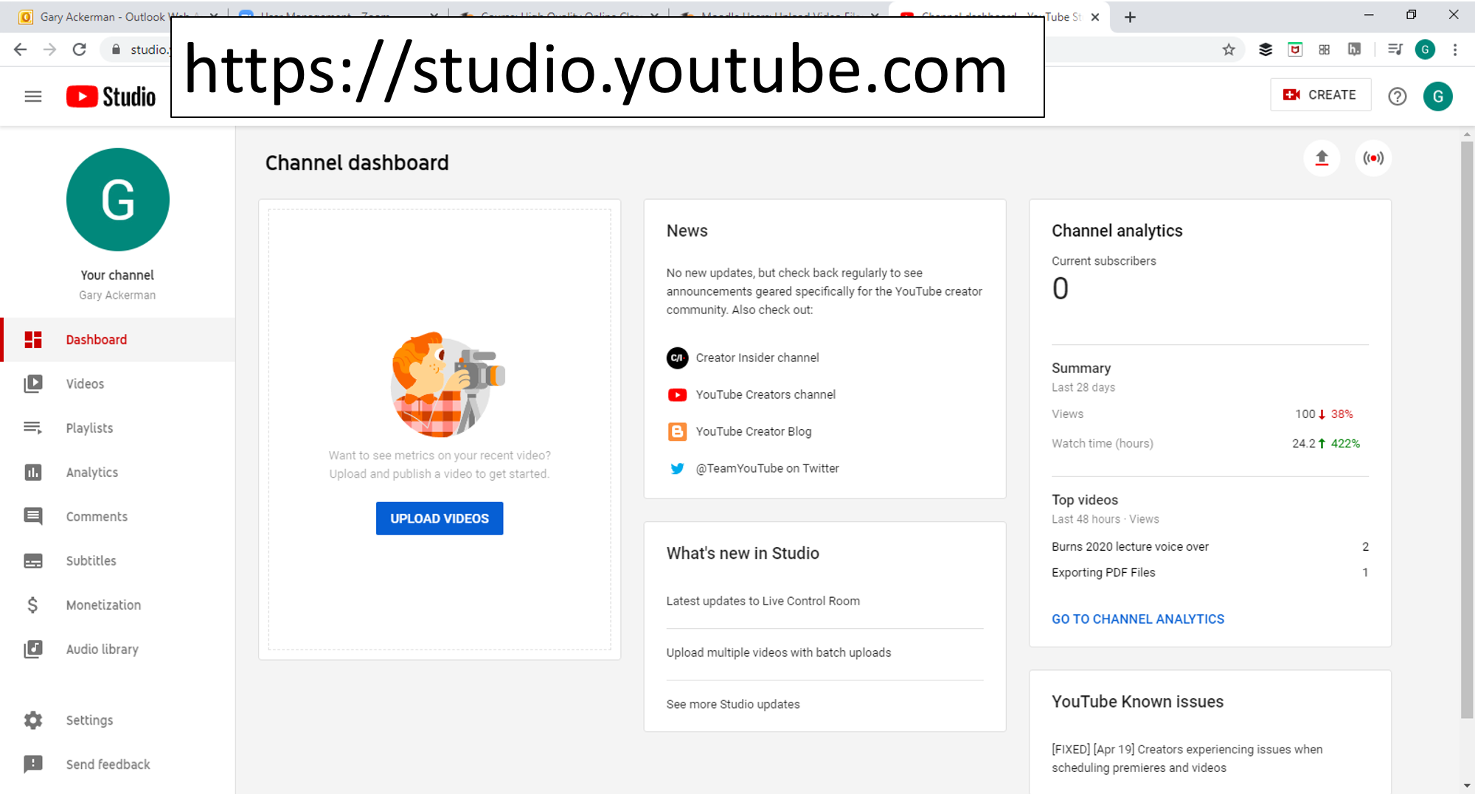
Task: Click the YouTube Studio logo
Action: (111, 96)
